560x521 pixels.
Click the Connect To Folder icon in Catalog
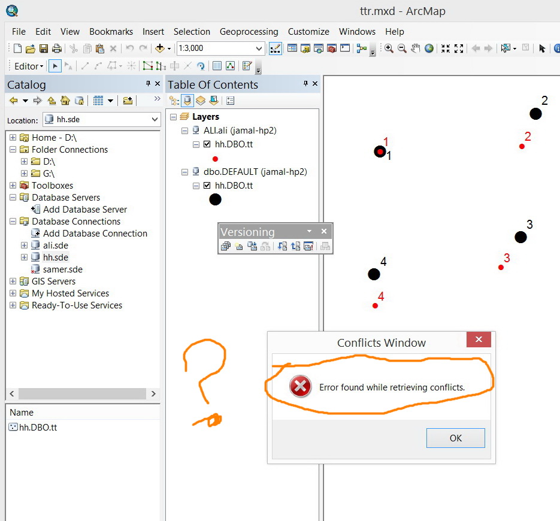(128, 101)
